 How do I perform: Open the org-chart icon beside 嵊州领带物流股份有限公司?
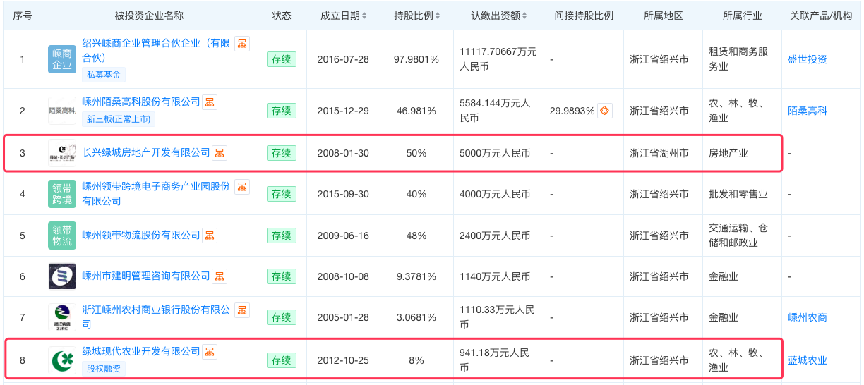210,236
